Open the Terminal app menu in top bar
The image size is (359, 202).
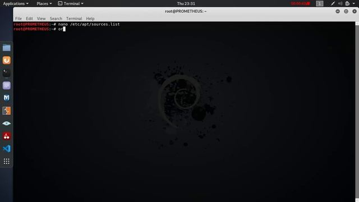point(71,3)
